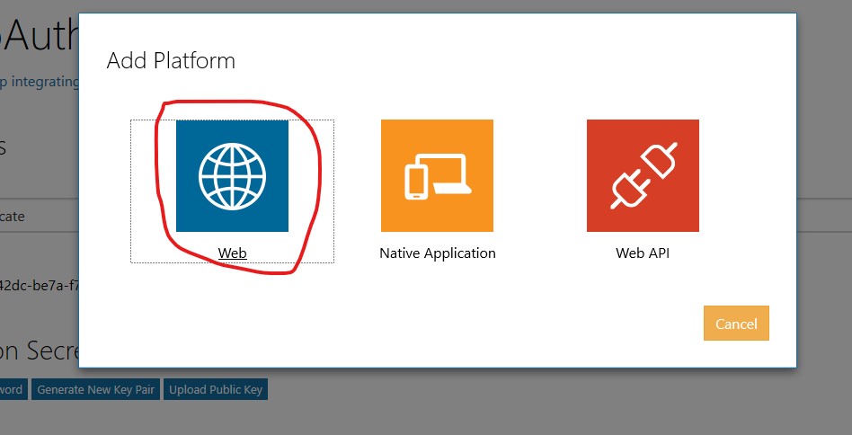852x435 pixels.
Task: Click the underlined Web label
Action: [x=233, y=253]
